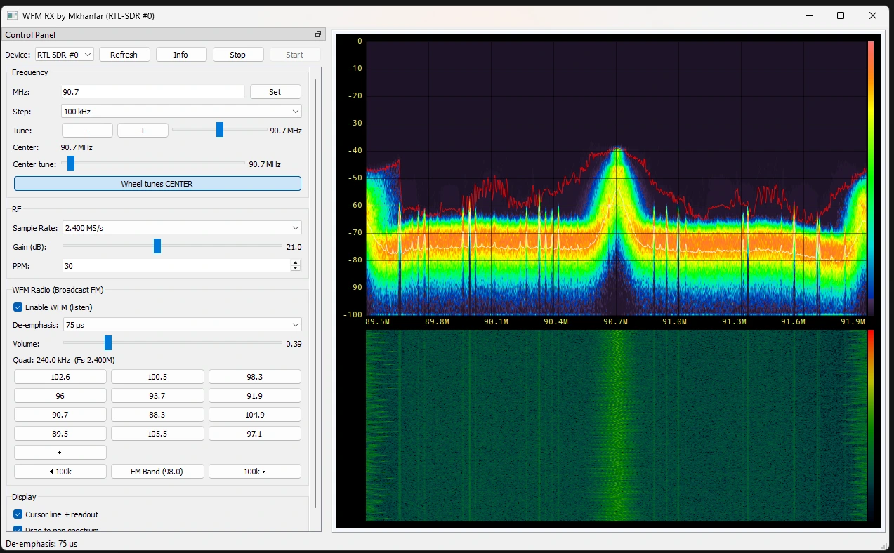Uncheck Enable WFM (listen)
This screenshot has width=894, height=553.
click(18, 307)
